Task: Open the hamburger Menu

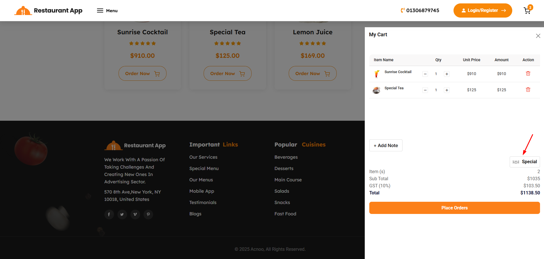Action: pos(107,11)
